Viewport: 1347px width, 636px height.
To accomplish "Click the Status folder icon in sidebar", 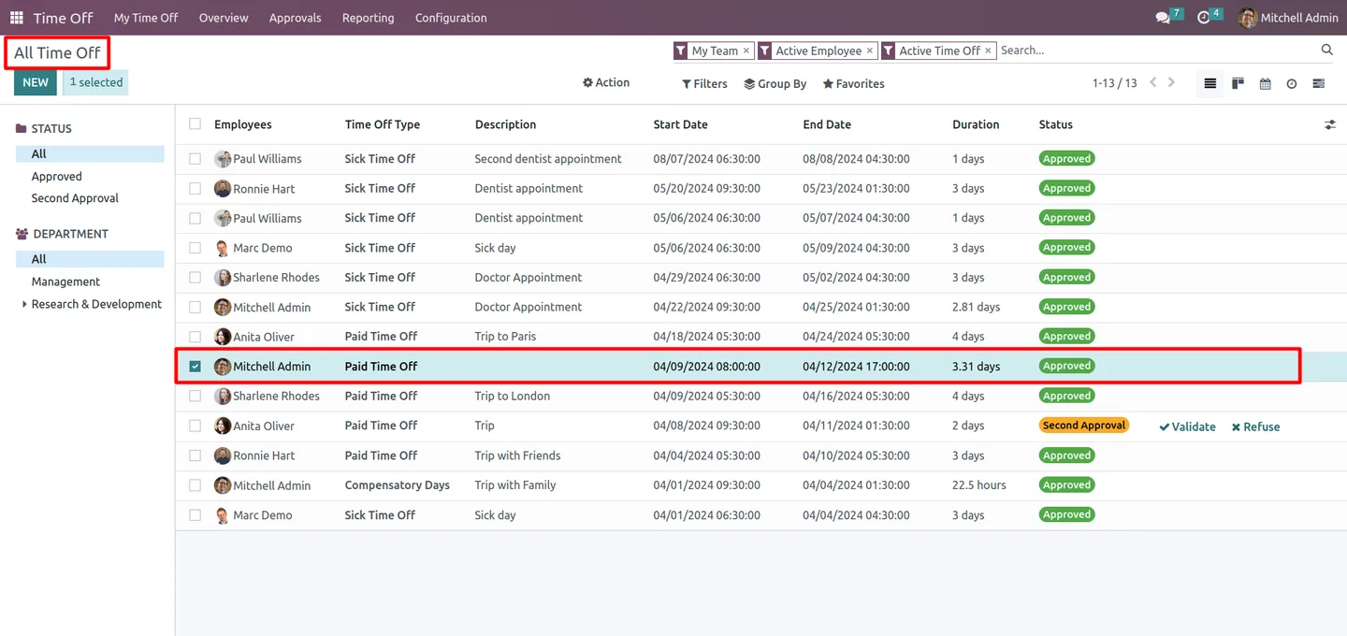I will [22, 129].
